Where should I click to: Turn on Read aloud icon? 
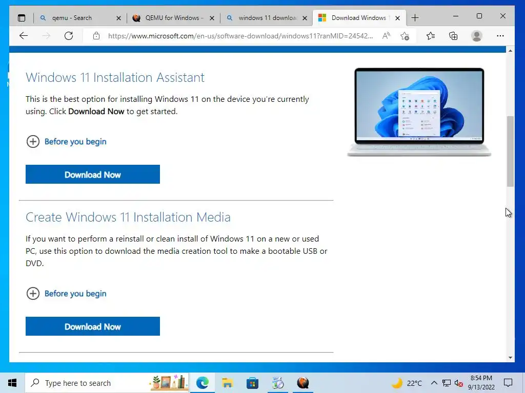[386, 36]
